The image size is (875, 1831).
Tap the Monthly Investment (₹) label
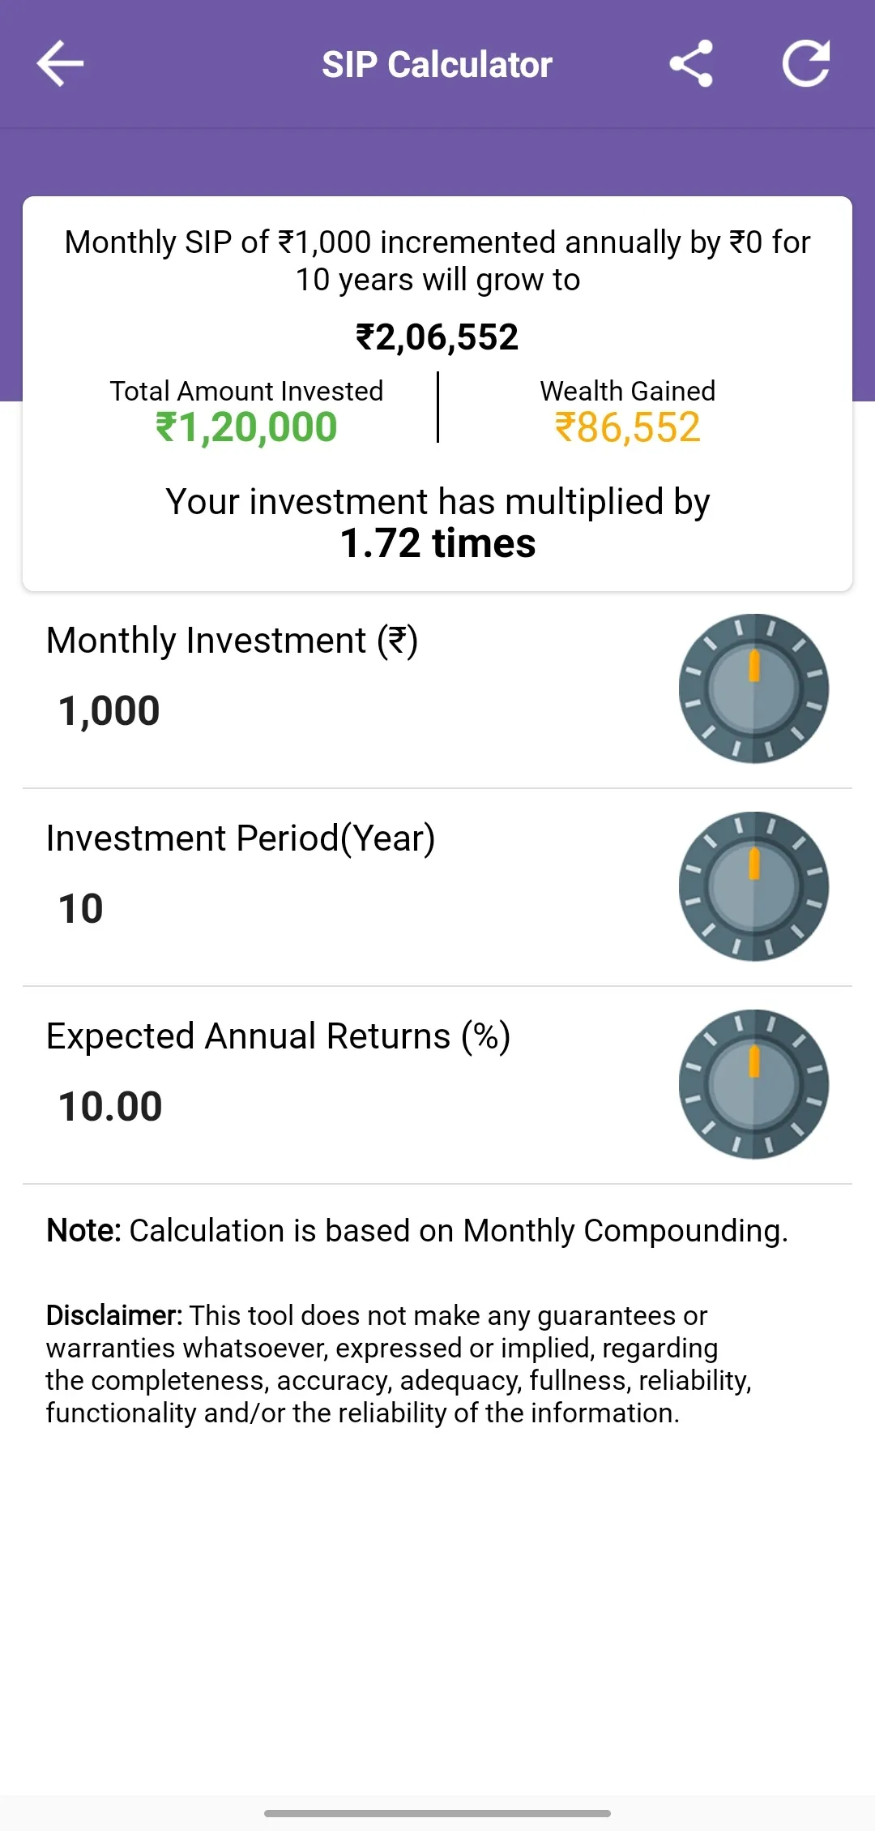pos(233,641)
